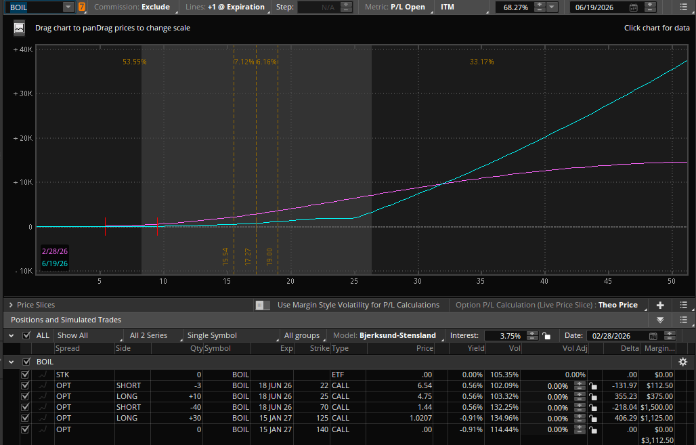Click the Delta column header
Screen dimensions: 696x445
pyautogui.click(x=630, y=348)
